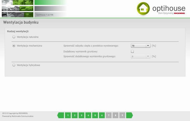Click the optihouse green house logo
The height and width of the screenshot is (121, 190).
(143, 9)
